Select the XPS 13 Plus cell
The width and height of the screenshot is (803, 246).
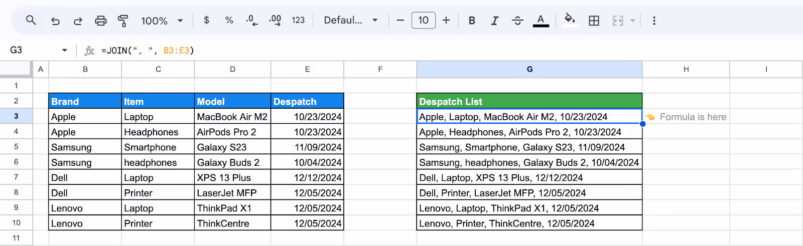[x=232, y=177]
